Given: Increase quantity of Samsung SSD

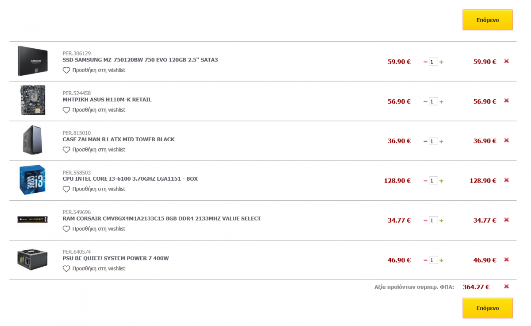Looking at the screenshot, I should tap(441, 62).
